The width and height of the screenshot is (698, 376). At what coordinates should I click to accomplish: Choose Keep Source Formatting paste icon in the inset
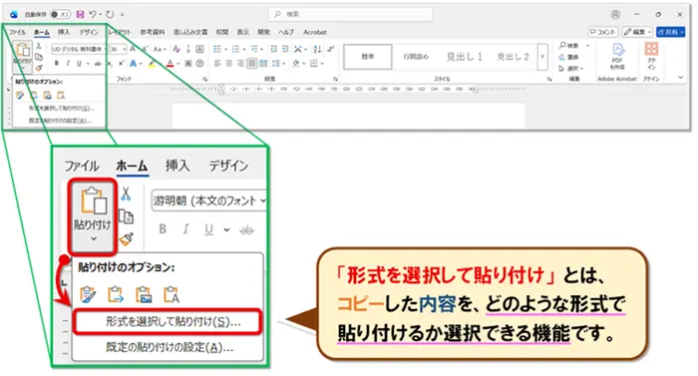(x=88, y=294)
